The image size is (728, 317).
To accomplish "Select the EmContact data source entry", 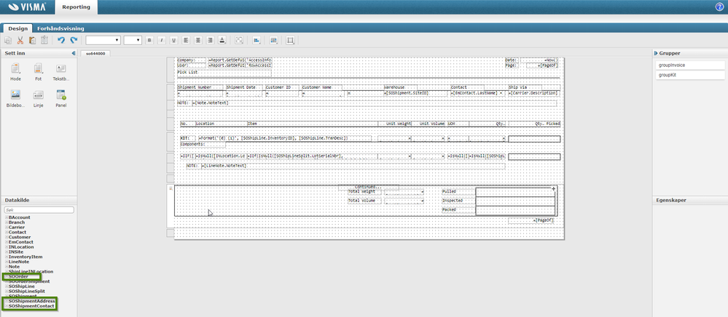I will pos(21,242).
